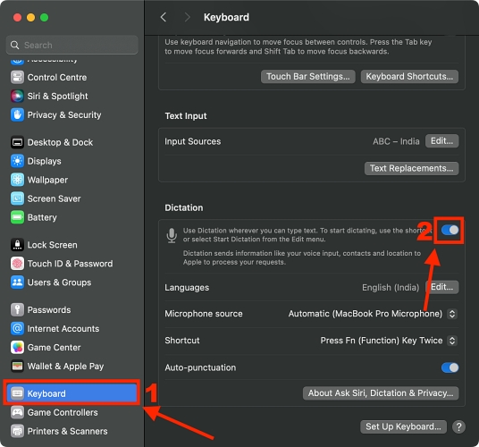
Task: Click the search magnifying glass icon
Action: tap(14, 46)
